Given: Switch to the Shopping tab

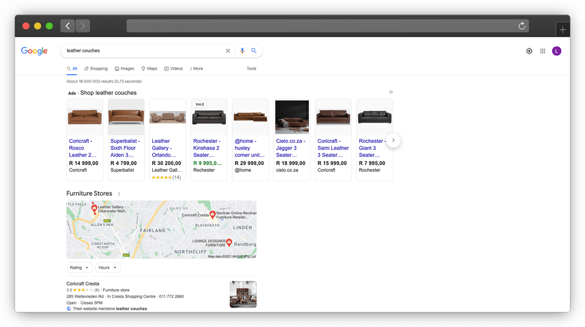Looking at the screenshot, I should coord(96,69).
